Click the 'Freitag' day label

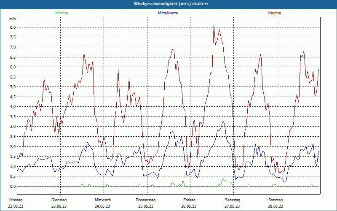click(189, 200)
